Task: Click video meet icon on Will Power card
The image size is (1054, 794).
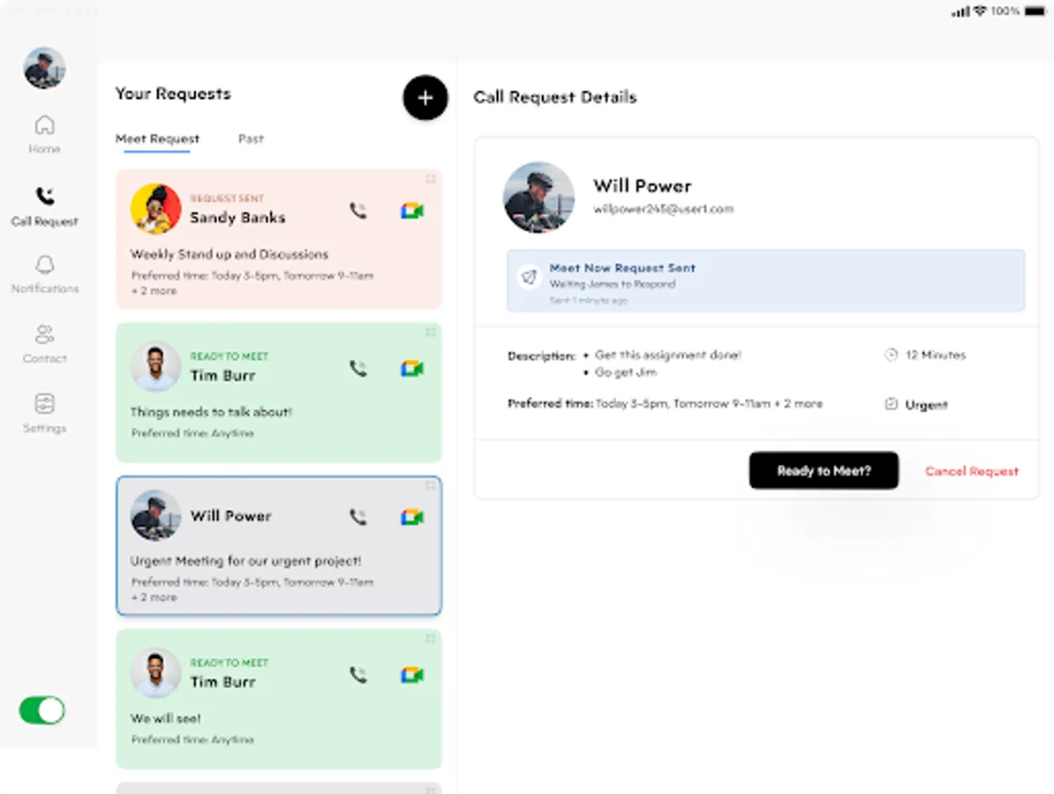Action: (411, 517)
